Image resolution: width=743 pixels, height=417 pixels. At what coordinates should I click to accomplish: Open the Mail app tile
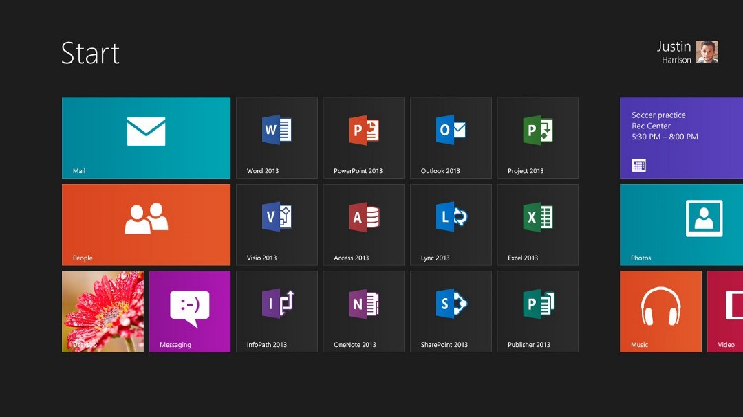tap(146, 137)
